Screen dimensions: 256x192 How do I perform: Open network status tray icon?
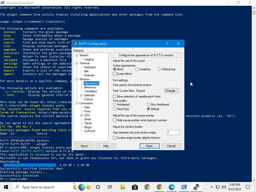coord(218,187)
